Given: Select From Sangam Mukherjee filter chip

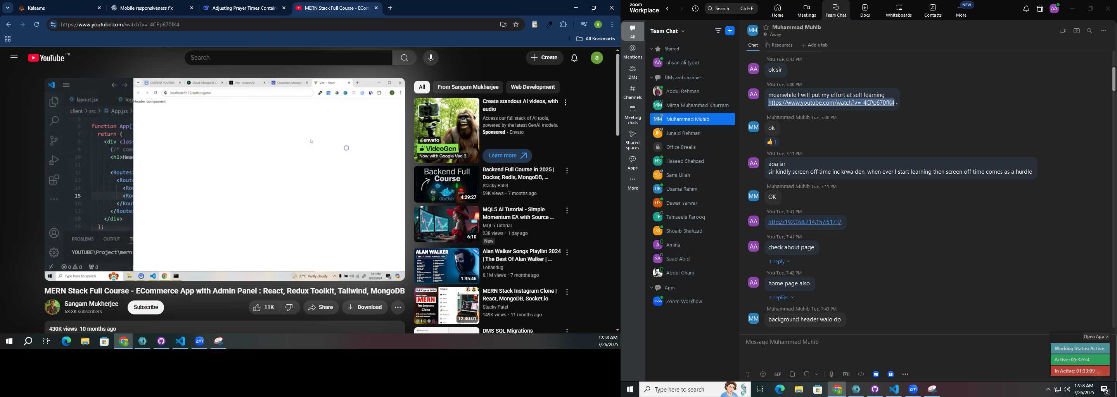Looking at the screenshot, I should click(467, 87).
